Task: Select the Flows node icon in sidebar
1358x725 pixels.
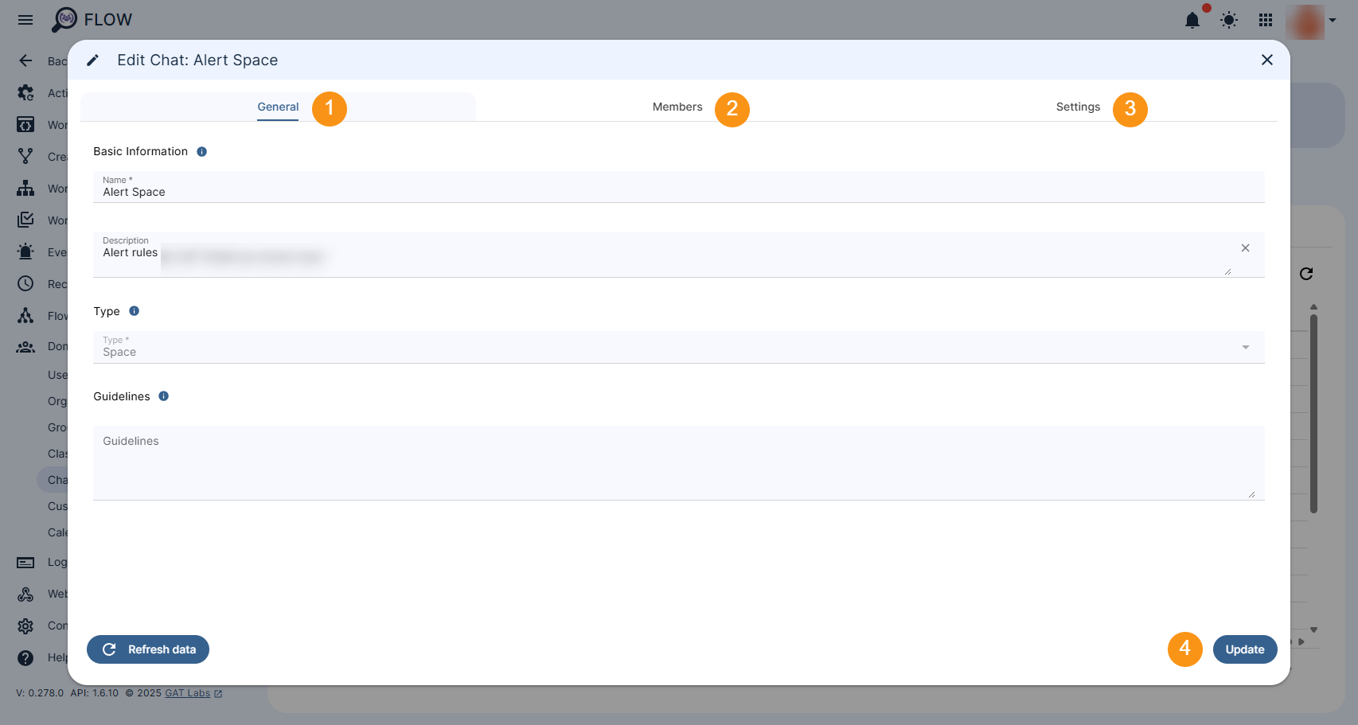Action: coord(25,315)
